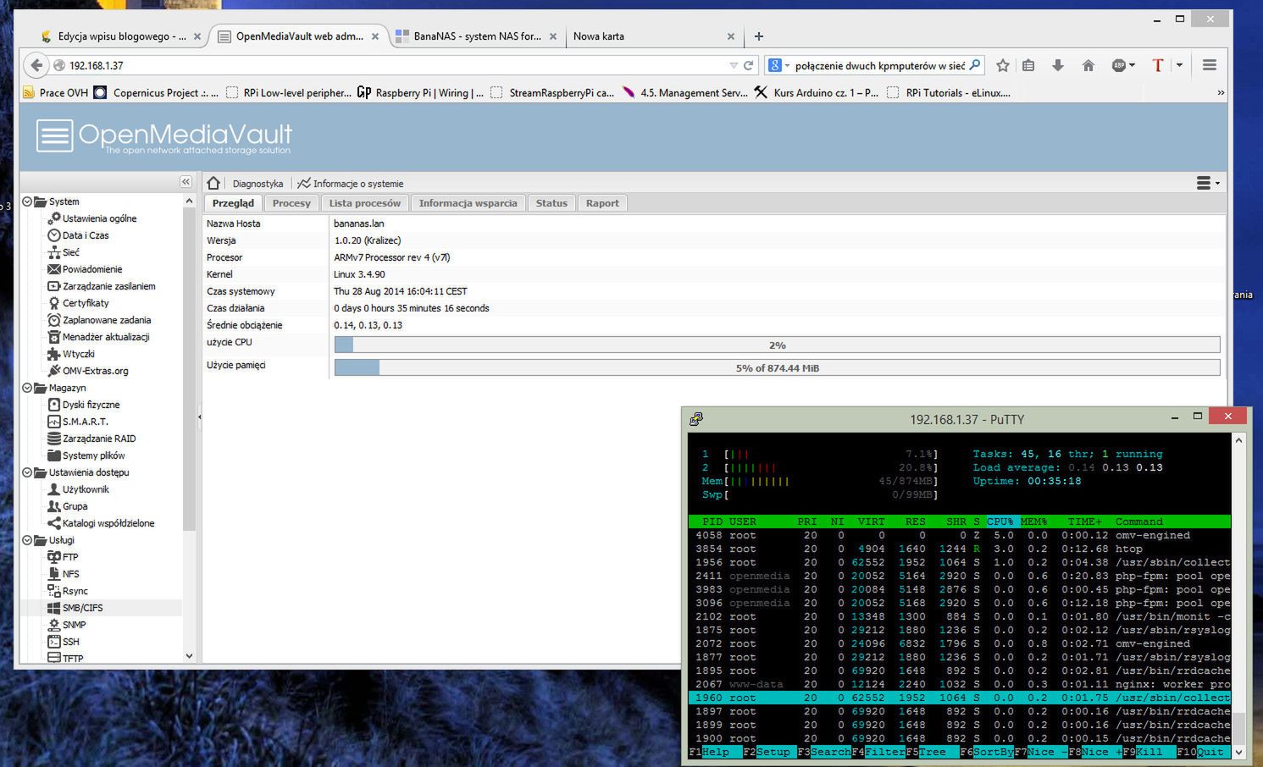Open Ustawienia ogólne settings icon
This screenshot has width=1263, height=767.
tap(54, 218)
